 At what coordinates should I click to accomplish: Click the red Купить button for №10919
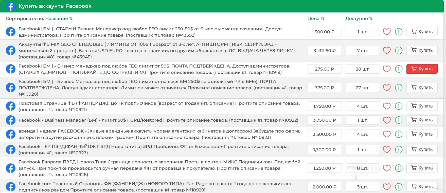click(x=422, y=69)
